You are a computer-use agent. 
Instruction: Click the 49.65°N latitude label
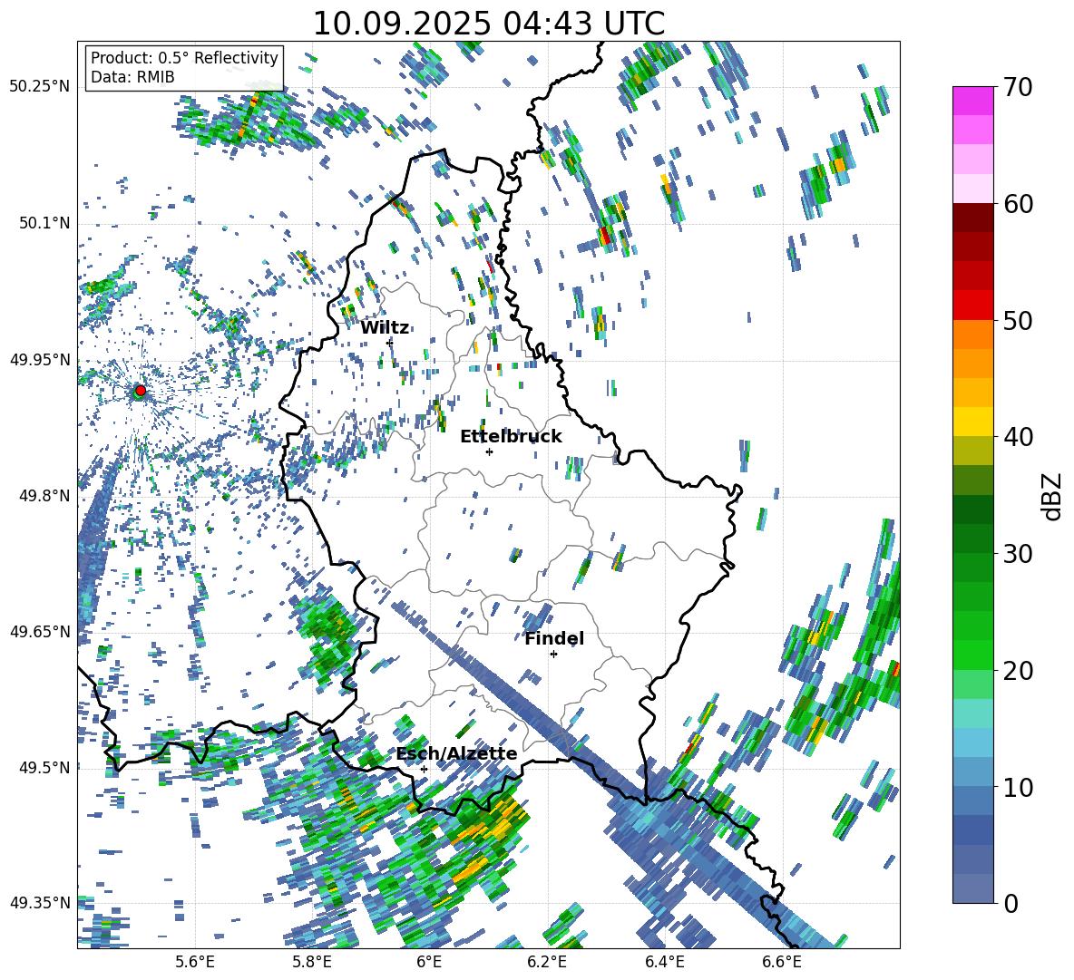coord(40,631)
